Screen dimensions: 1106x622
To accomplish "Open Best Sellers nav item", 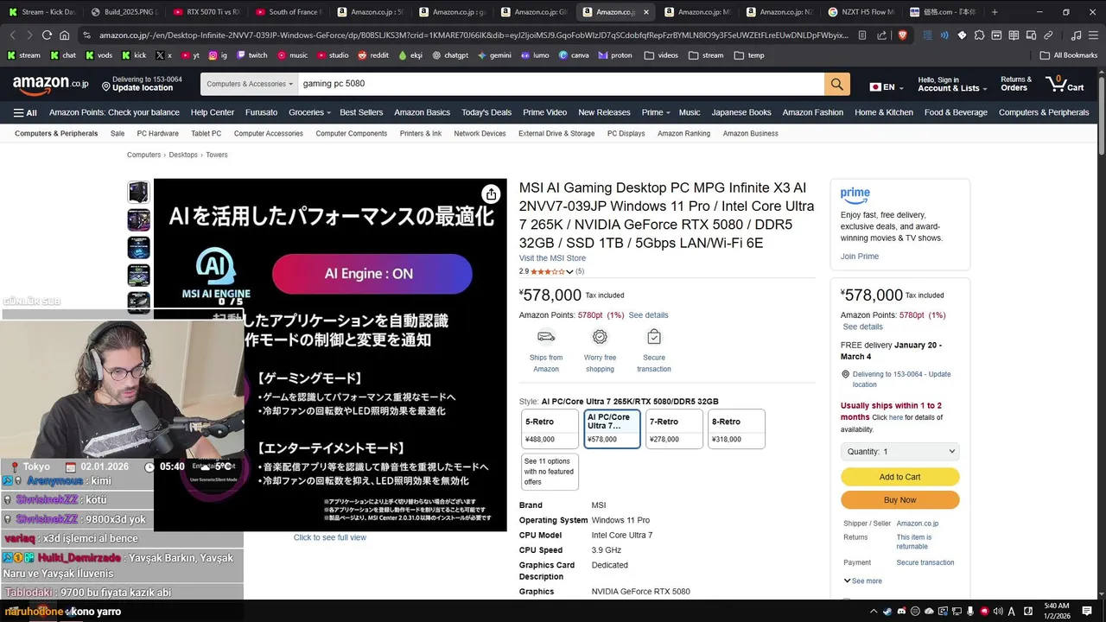I will click(361, 112).
